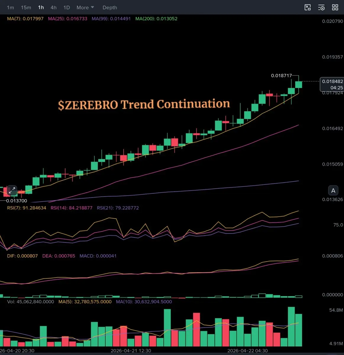344x355 pixels.
Task: Click the high price marker 0.018717
Action: pyautogui.click(x=281, y=76)
